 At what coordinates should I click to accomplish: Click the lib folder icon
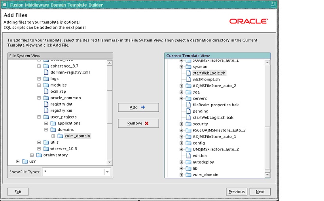click(x=188, y=169)
